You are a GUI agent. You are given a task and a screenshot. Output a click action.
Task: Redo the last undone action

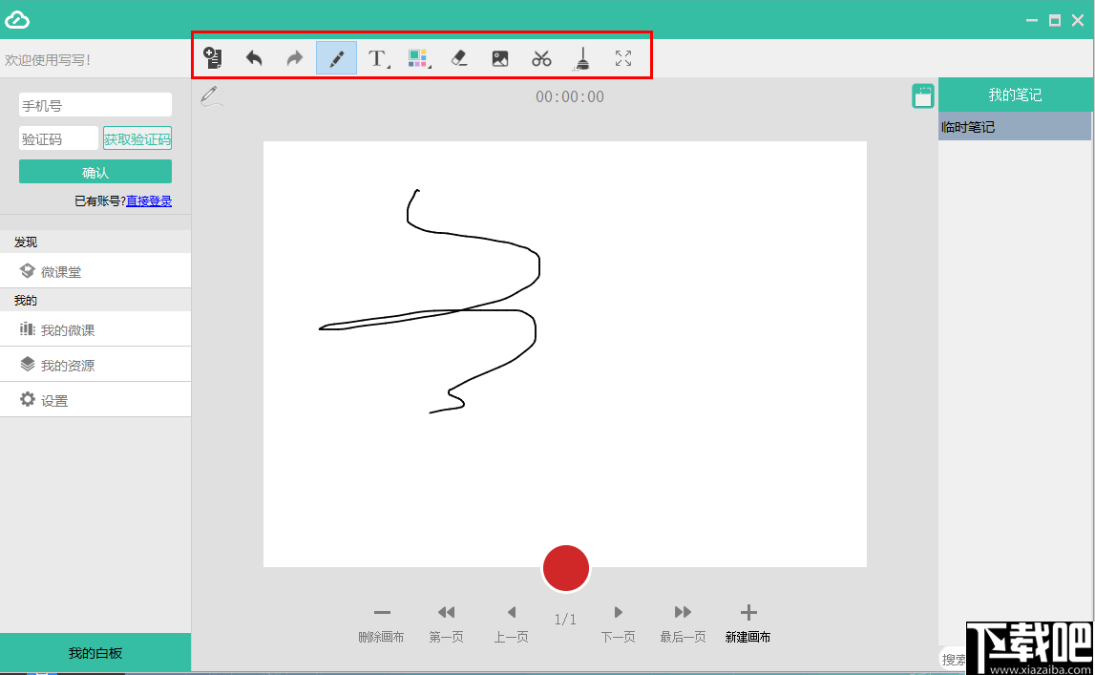point(295,58)
